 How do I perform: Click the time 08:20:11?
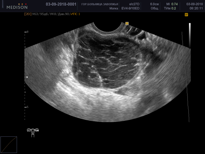196,8
